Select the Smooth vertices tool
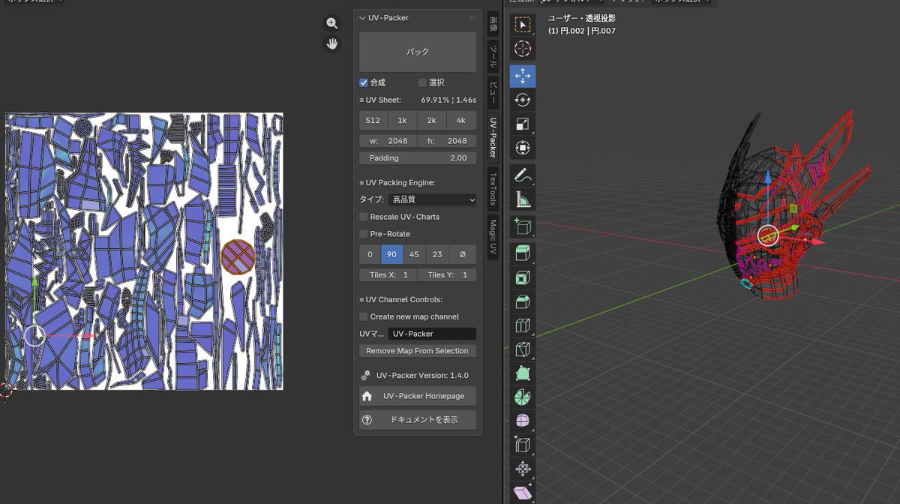 (523, 421)
